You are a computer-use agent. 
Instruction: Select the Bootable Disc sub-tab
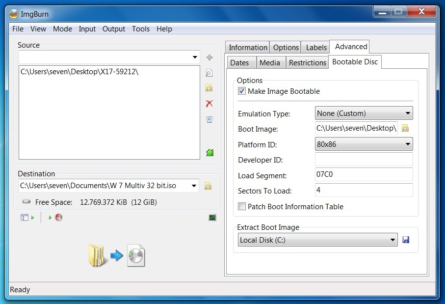pos(355,62)
